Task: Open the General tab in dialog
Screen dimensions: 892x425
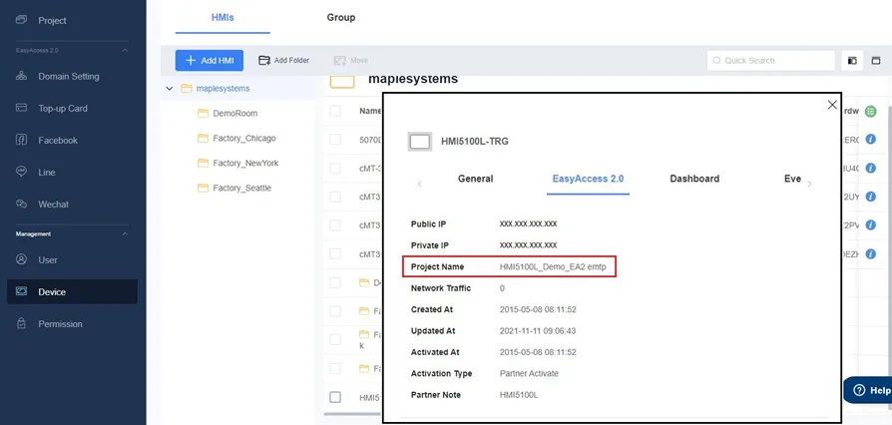Action: (476, 179)
